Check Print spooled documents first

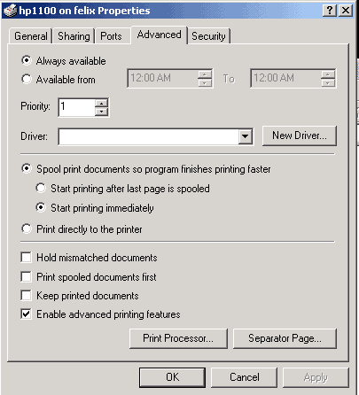pyautogui.click(x=26, y=276)
